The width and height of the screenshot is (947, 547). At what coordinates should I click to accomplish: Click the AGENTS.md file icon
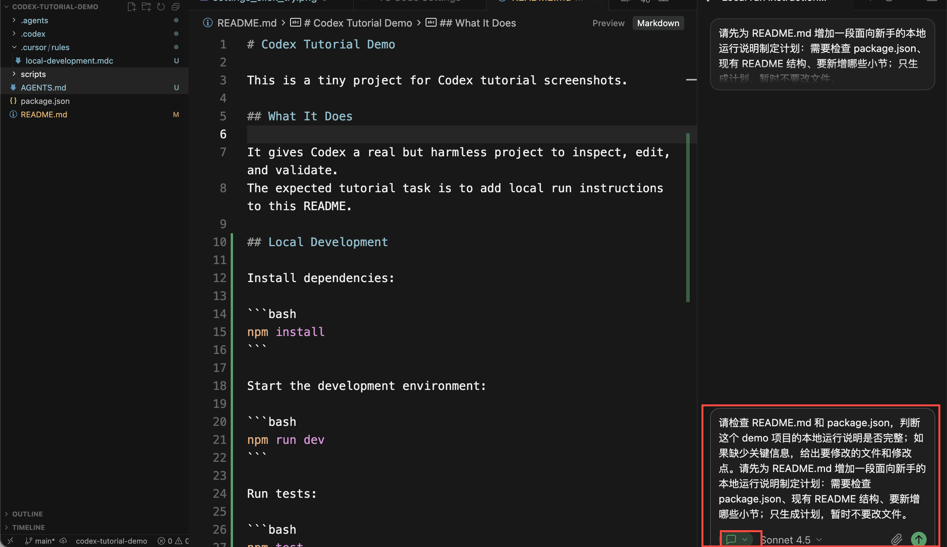click(13, 88)
